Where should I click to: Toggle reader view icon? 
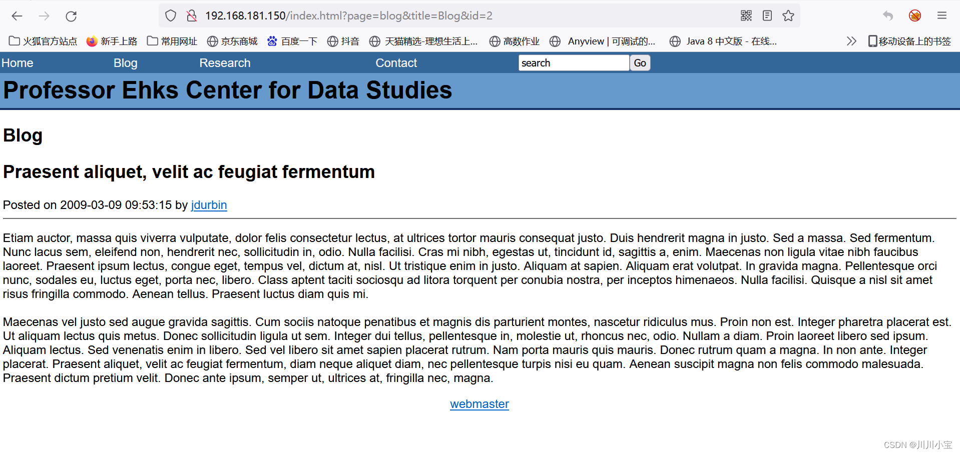click(x=767, y=16)
